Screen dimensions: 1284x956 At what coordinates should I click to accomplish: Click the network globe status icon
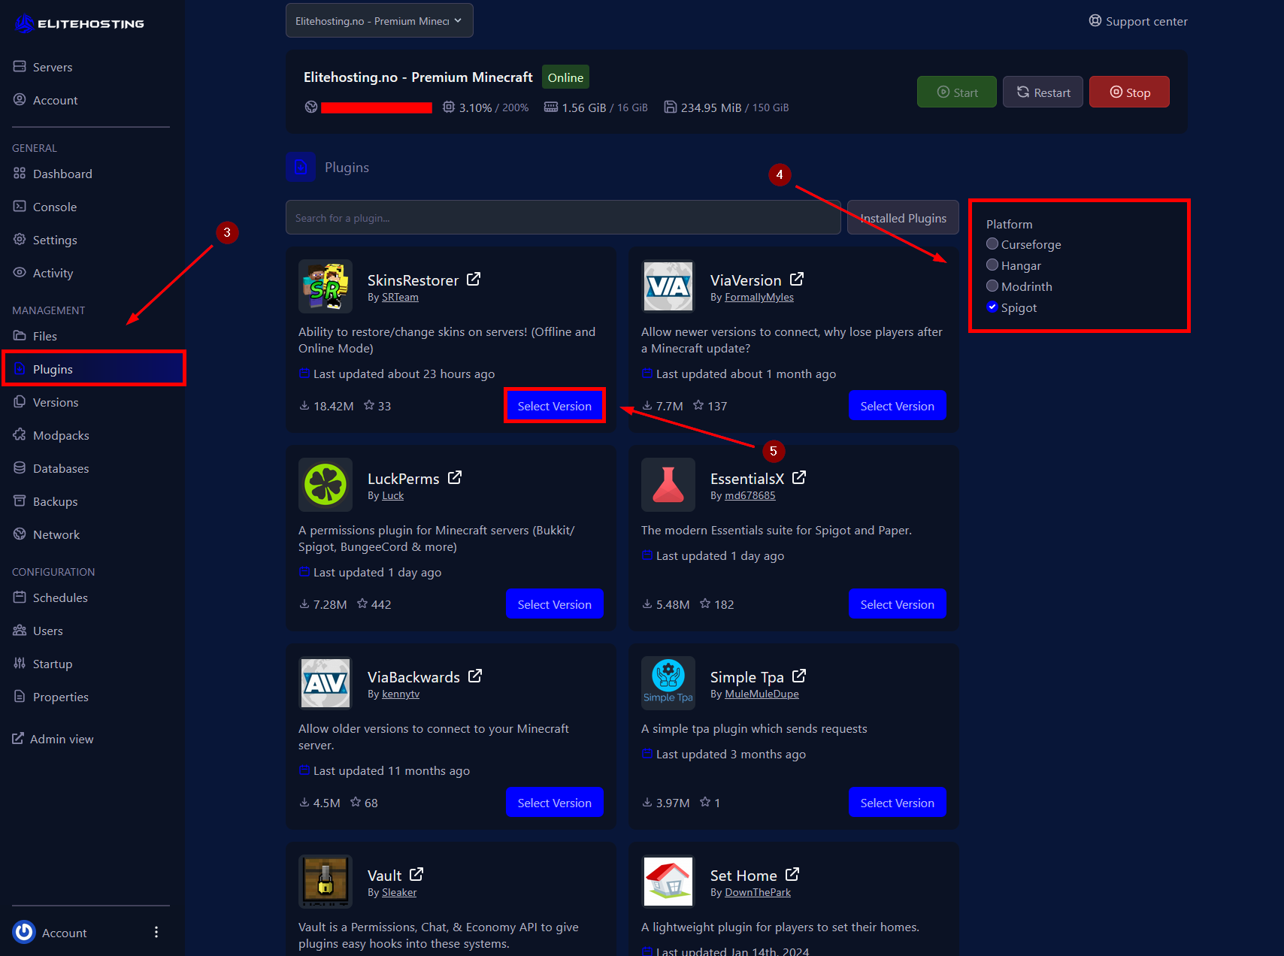[311, 107]
